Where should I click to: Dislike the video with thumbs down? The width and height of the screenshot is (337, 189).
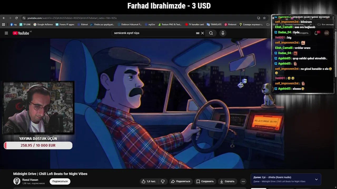point(163,181)
